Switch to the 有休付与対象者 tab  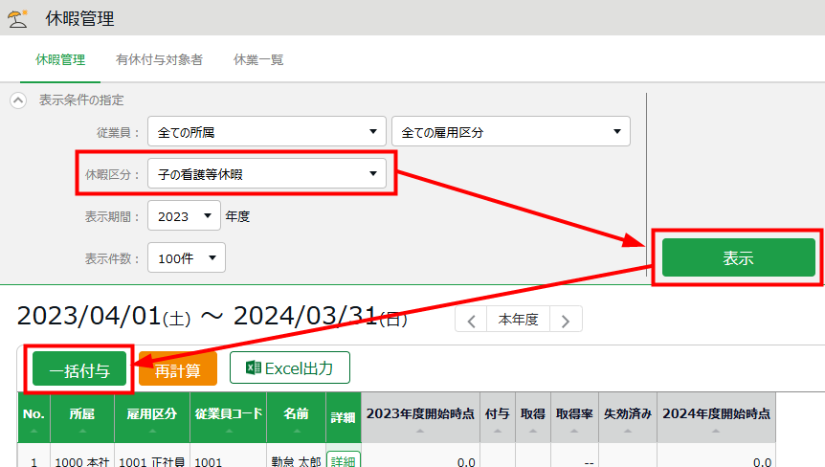pos(159,59)
